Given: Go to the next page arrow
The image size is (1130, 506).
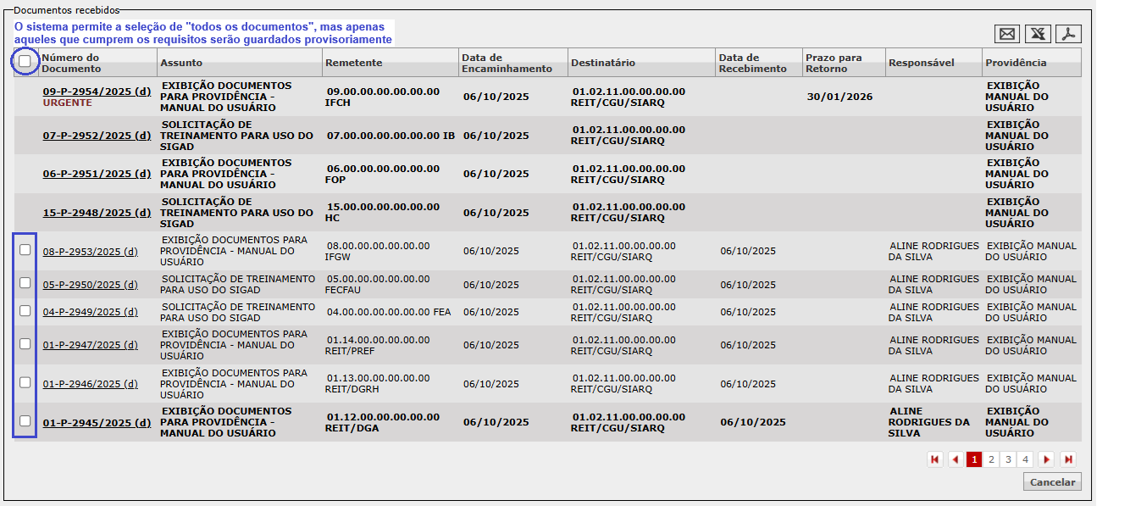Looking at the screenshot, I should point(1047,459).
